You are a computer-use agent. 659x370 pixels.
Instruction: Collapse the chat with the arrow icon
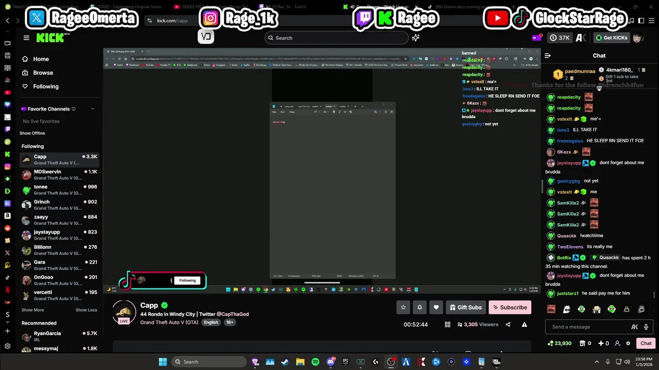548,55
